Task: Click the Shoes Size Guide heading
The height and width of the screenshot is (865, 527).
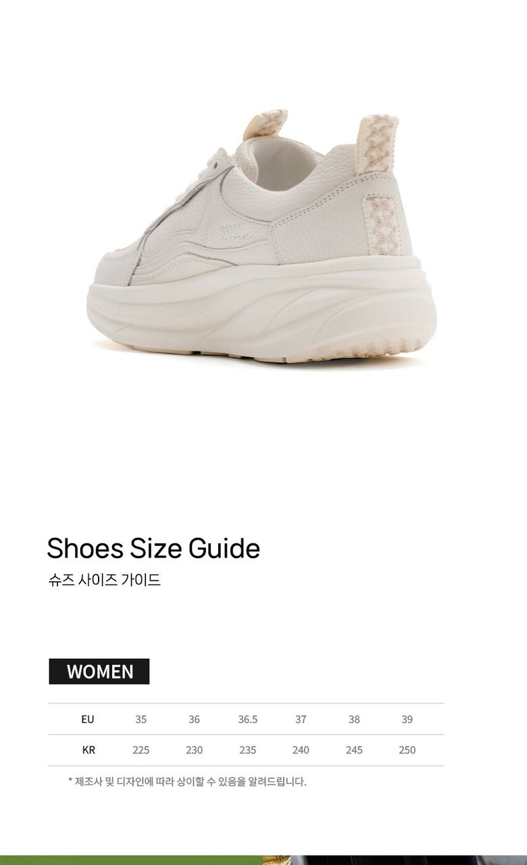Action: click(153, 548)
